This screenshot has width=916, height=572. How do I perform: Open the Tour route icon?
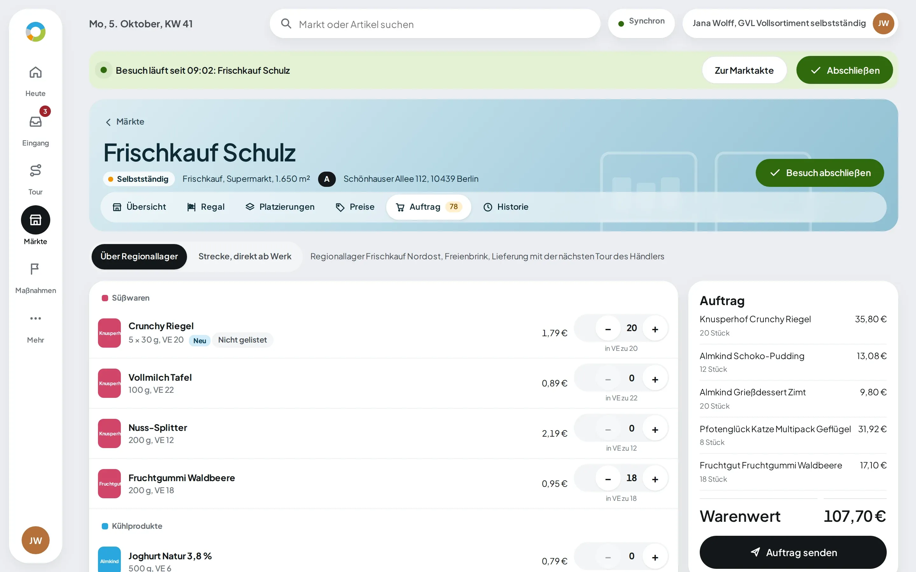click(35, 171)
